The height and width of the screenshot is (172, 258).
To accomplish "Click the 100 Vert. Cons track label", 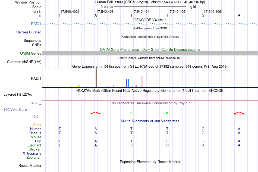I will tap(15, 110).
